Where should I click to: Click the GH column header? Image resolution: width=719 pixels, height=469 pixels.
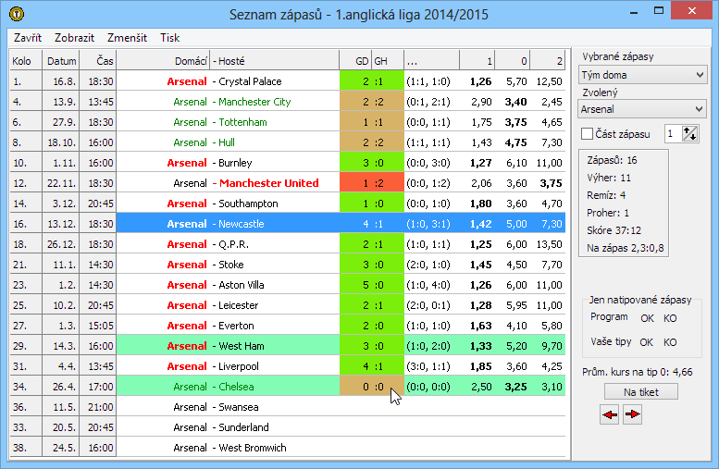[x=388, y=61]
